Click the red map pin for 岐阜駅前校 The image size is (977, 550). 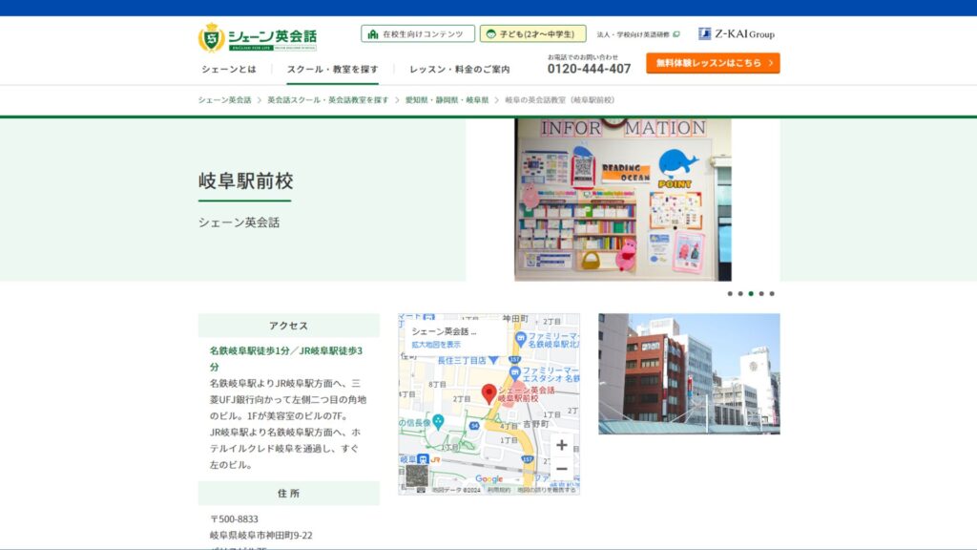click(489, 394)
